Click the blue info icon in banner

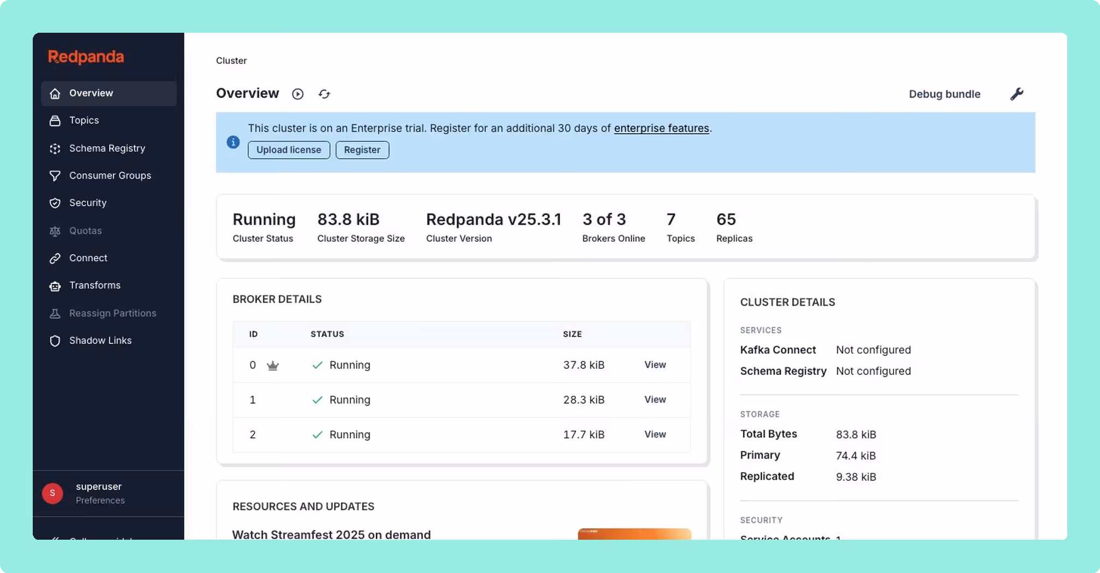point(233,142)
